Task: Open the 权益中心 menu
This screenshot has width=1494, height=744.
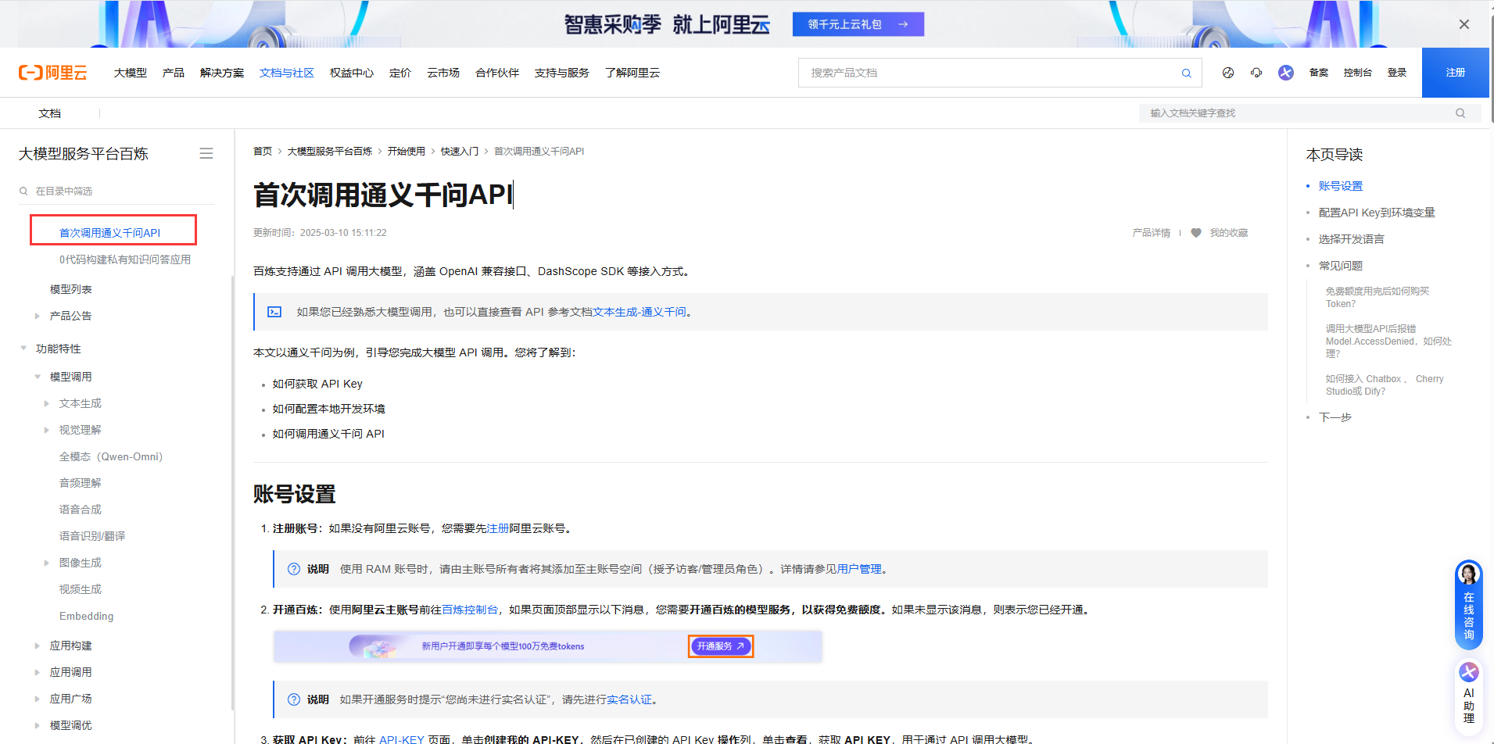Action: pos(352,73)
